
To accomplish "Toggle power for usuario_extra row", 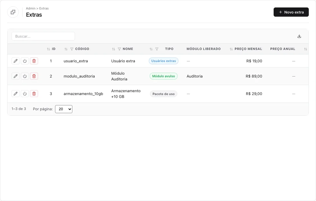I will (x=25, y=61).
